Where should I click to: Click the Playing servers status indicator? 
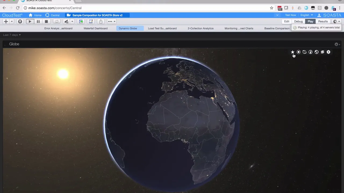point(317,28)
